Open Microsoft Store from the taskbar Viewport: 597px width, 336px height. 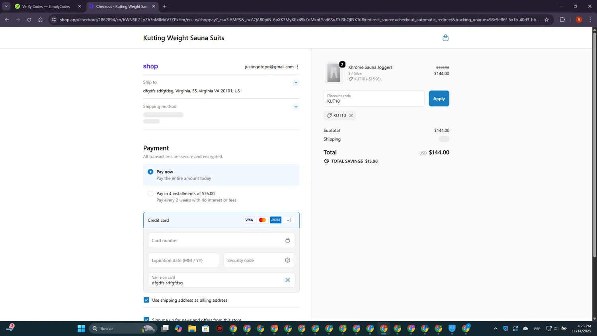(x=206, y=328)
